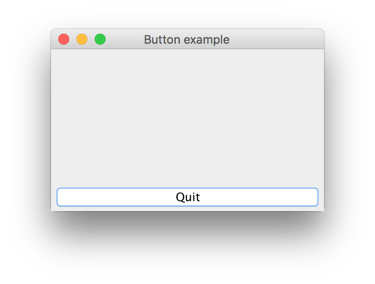This screenshot has width=375, height=284.
Task: Click the Quit button
Action: (187, 197)
